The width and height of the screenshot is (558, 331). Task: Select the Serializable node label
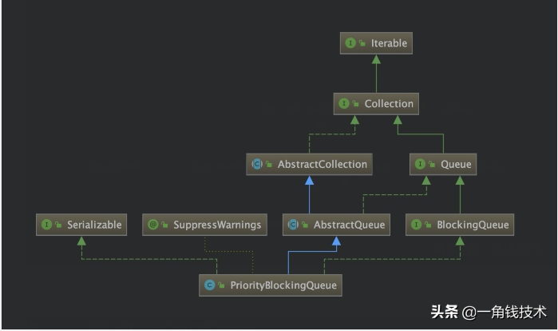pos(93,225)
